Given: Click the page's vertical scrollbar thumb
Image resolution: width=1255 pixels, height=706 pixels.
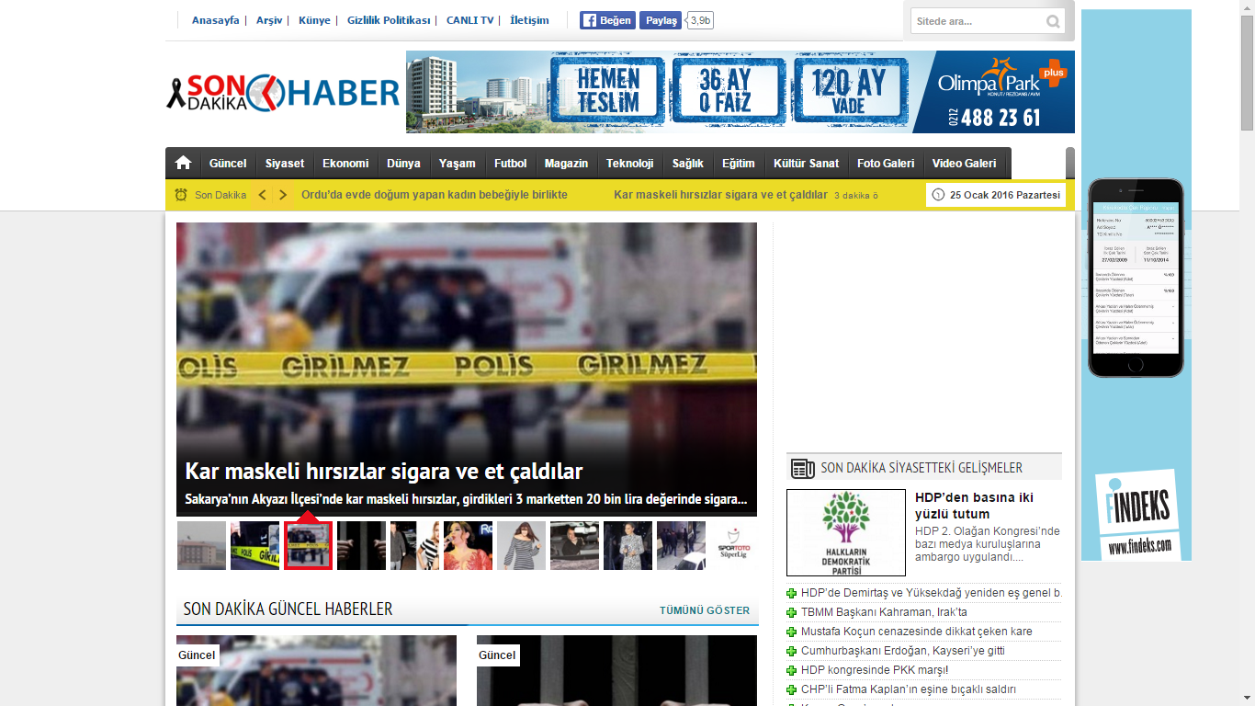Looking at the screenshot, I should tap(1247, 75).
